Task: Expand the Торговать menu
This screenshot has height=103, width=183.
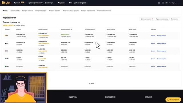Action: click(20, 3)
